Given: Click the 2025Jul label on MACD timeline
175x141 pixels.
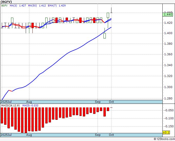Looking at the screenshot, I should click(6, 135).
